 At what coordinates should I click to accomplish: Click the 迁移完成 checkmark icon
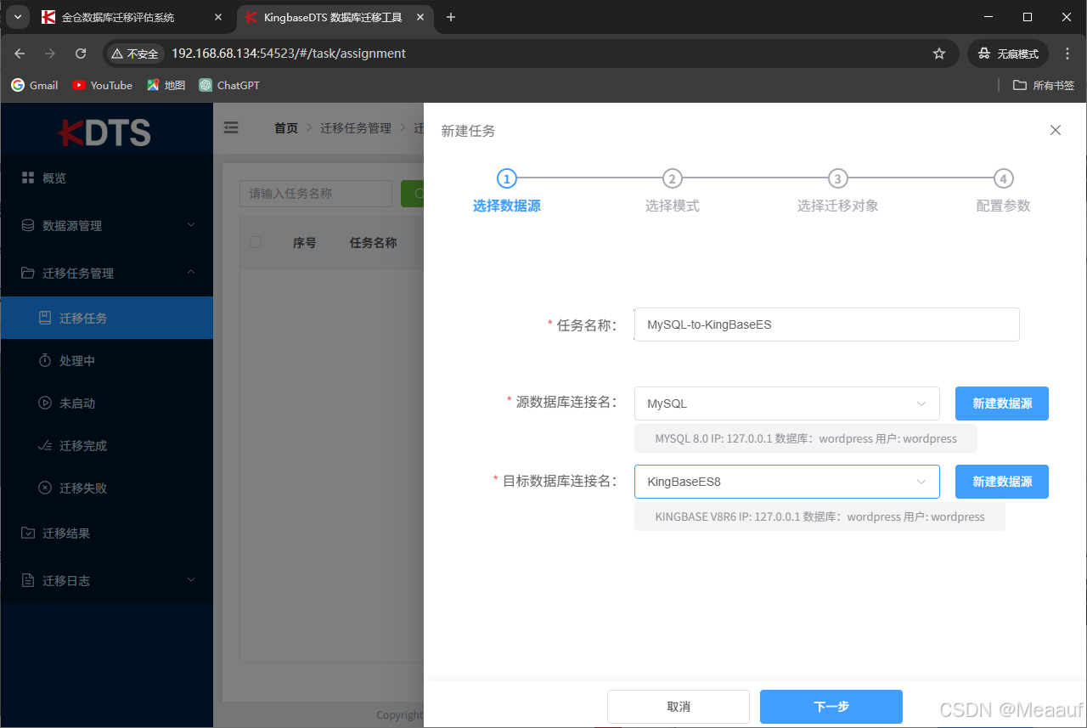click(x=45, y=446)
